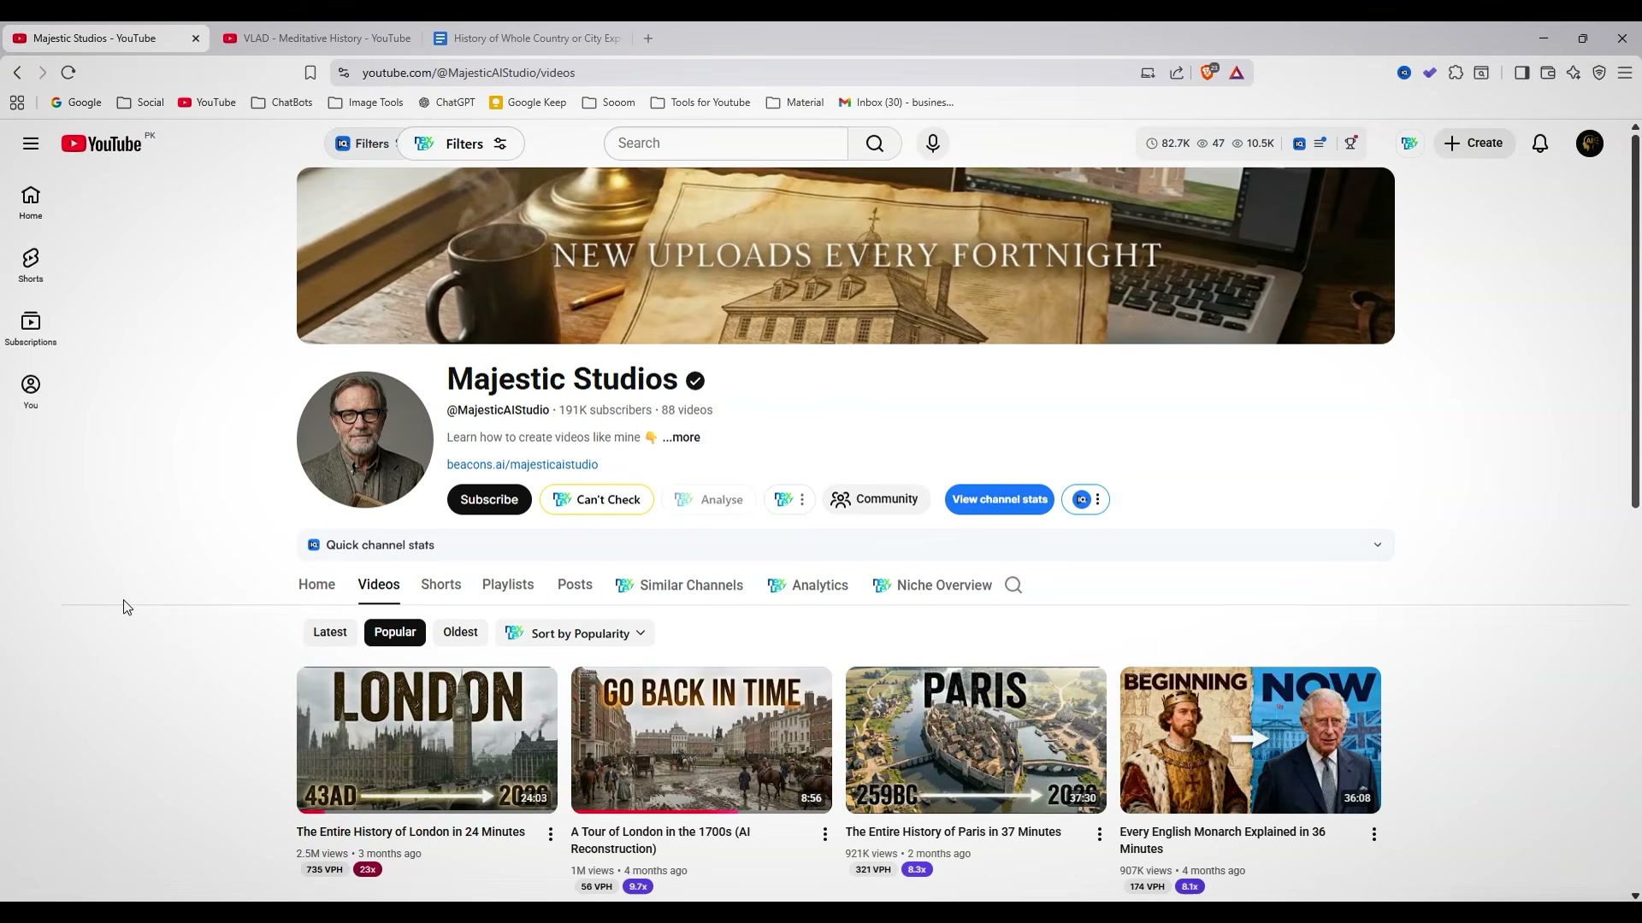This screenshot has height=923, width=1642.
Task: Search within the channel using magnifier icon
Action: point(1013,585)
